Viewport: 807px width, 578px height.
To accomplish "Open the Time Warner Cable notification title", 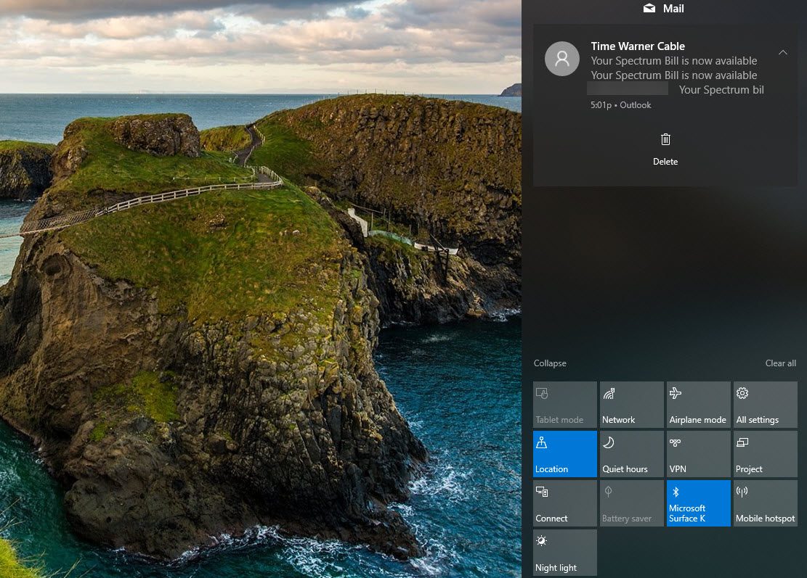I will tap(638, 46).
